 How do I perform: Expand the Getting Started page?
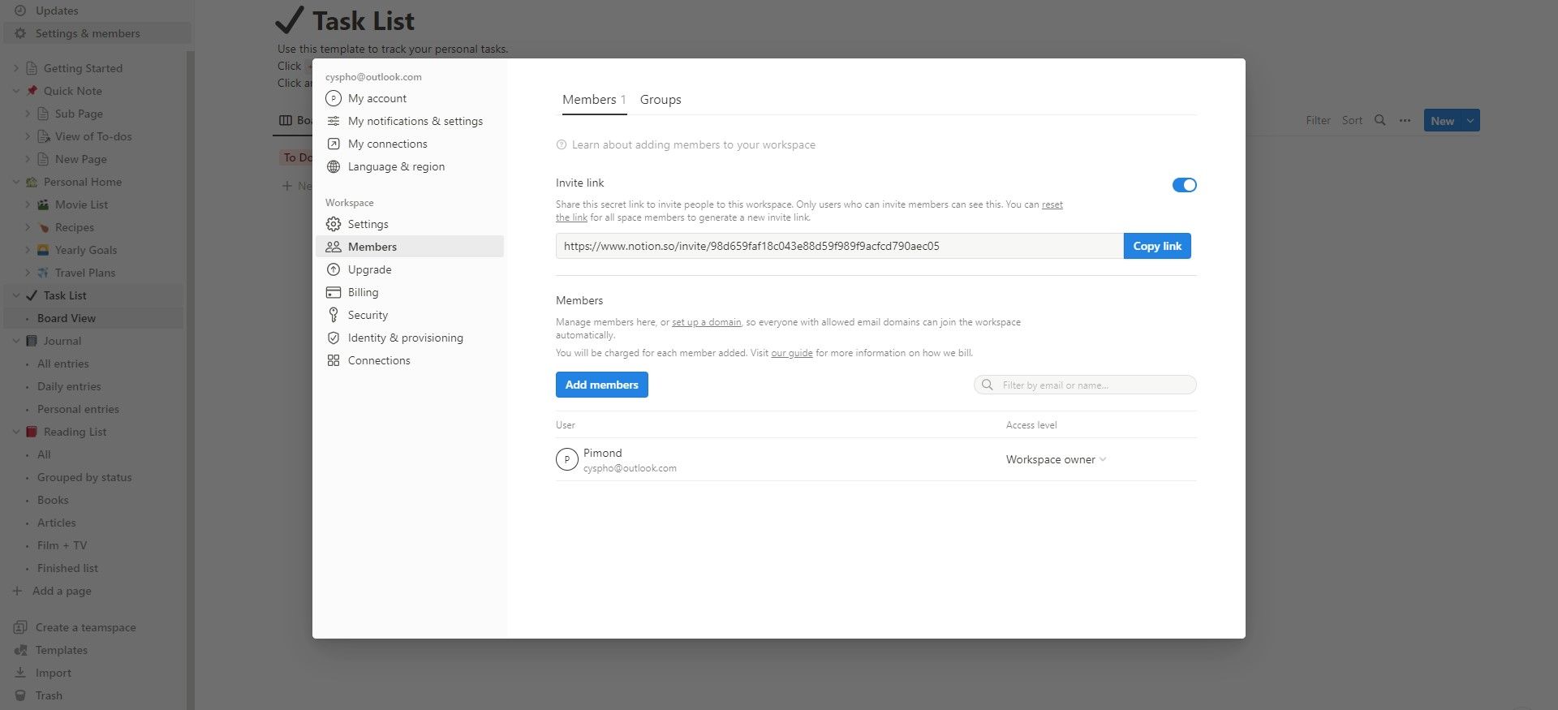click(16, 68)
